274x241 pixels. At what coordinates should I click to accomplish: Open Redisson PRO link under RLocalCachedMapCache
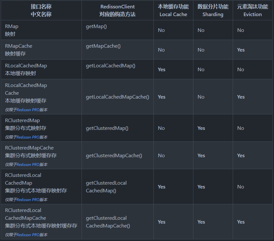pos(28,110)
